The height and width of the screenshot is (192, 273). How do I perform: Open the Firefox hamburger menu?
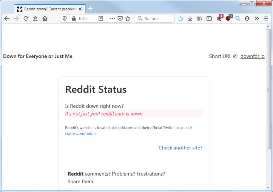point(266,18)
